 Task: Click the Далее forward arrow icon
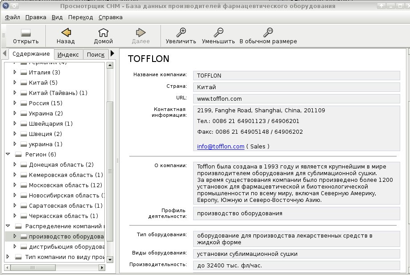(141, 33)
